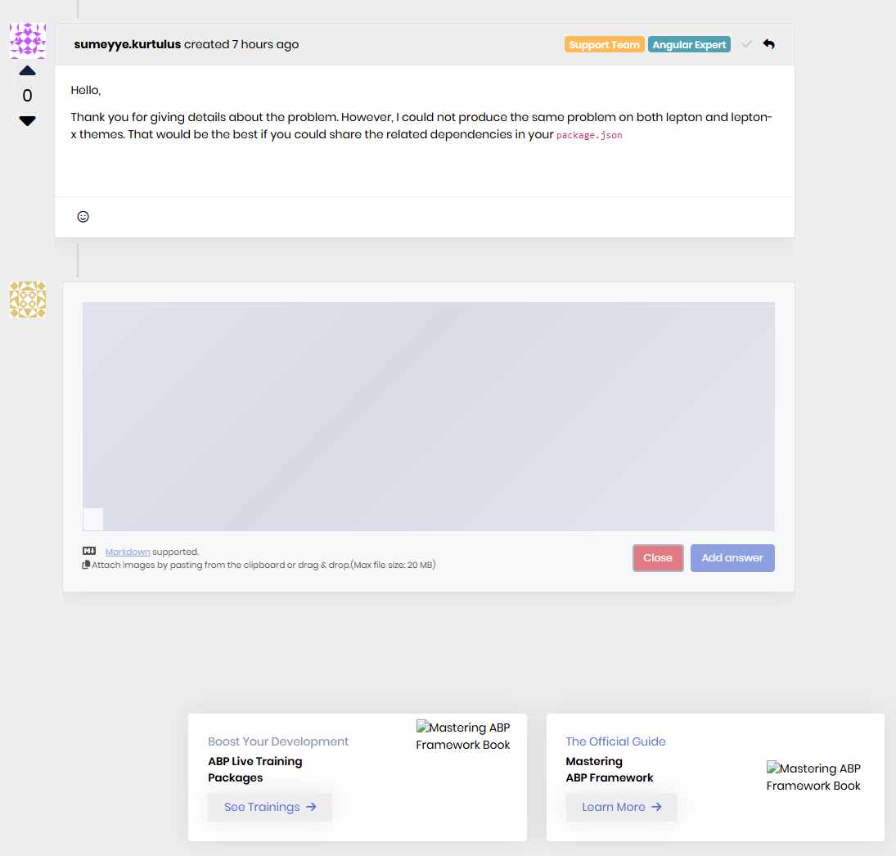Viewport: 896px width, 856px height.
Task: Click the reply arrow icon
Action: (768, 44)
